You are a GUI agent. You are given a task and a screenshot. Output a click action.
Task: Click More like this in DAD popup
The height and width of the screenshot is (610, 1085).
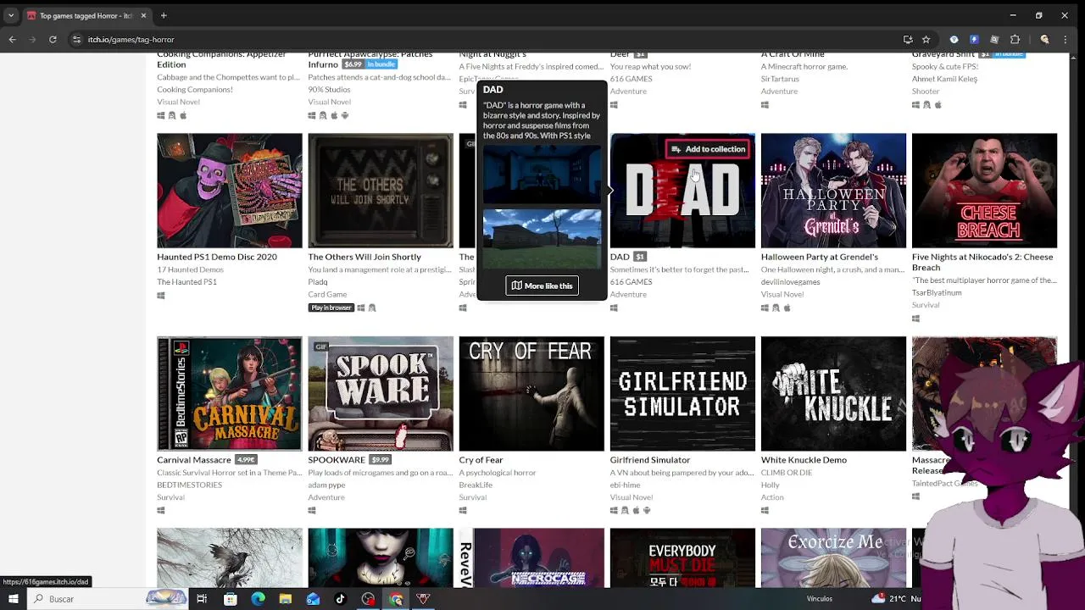click(x=542, y=286)
